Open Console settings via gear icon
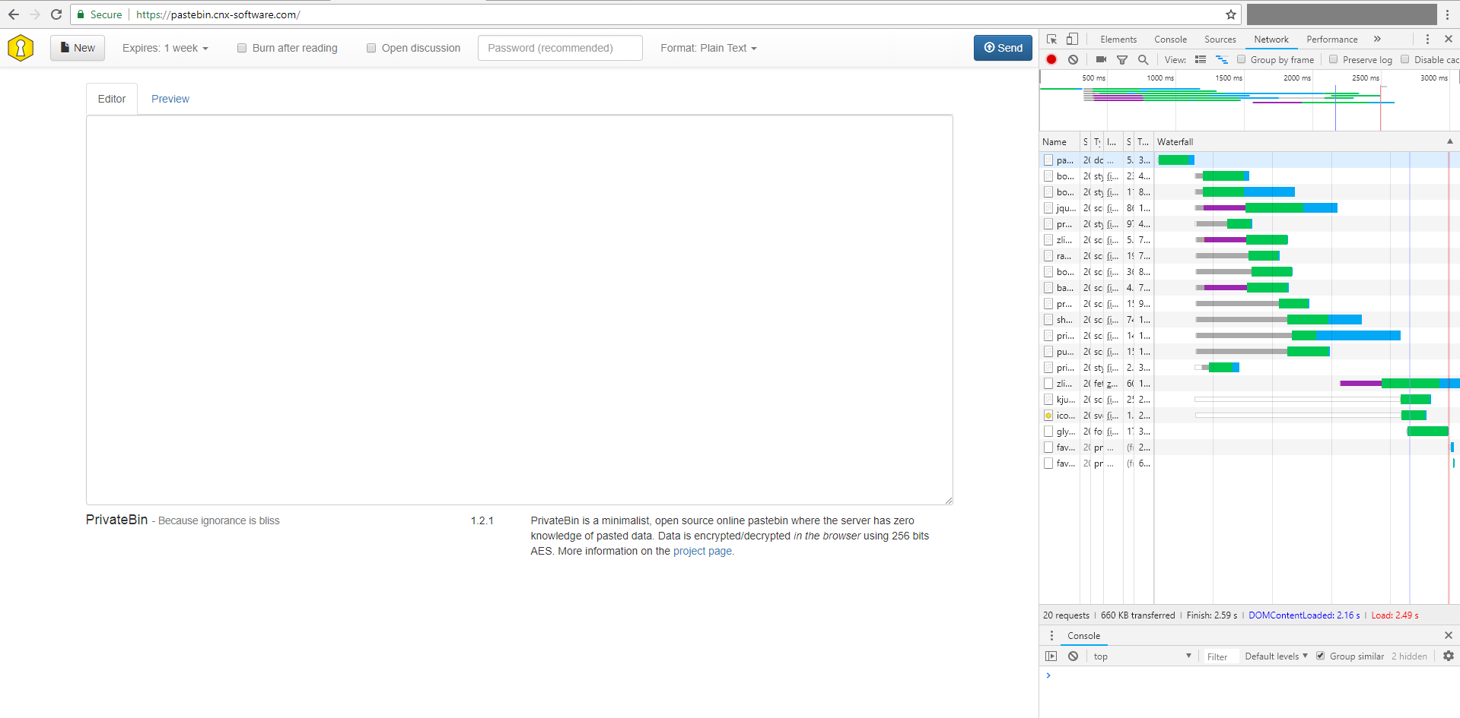Screen dimensions: 1460x718 1446,656
